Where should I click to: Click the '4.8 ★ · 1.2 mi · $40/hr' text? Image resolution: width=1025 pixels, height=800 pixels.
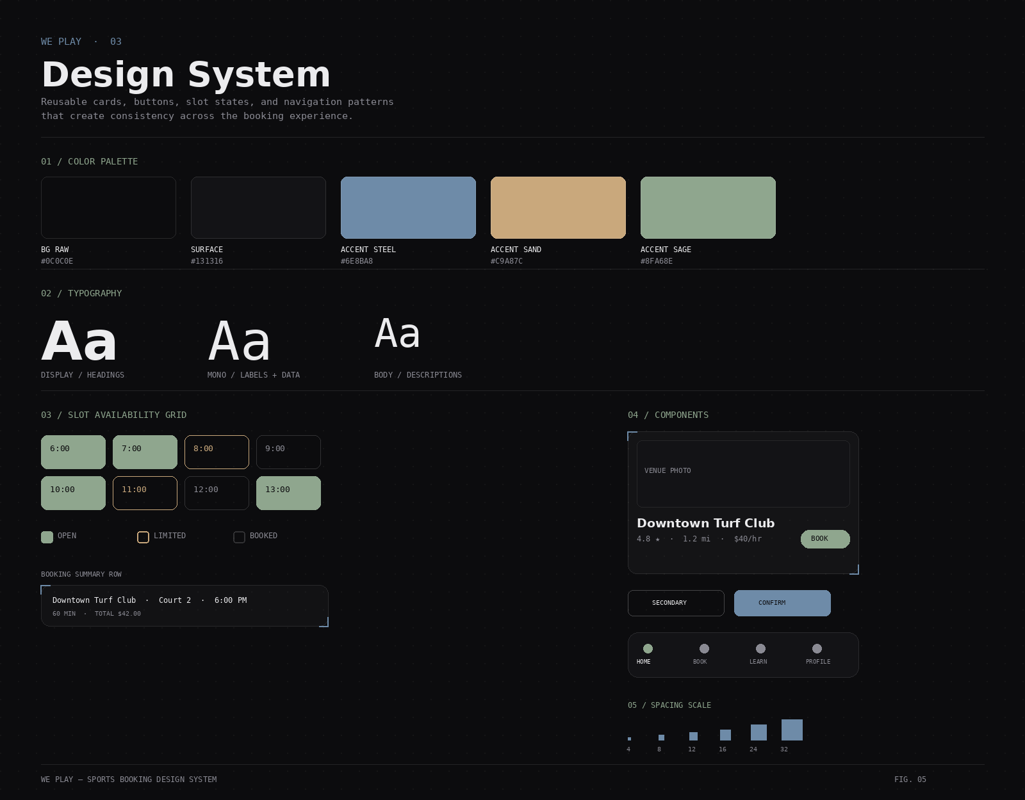(x=699, y=539)
